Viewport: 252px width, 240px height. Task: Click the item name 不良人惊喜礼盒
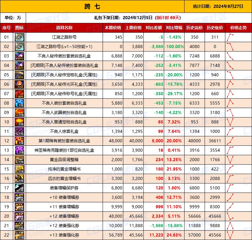[64, 131]
